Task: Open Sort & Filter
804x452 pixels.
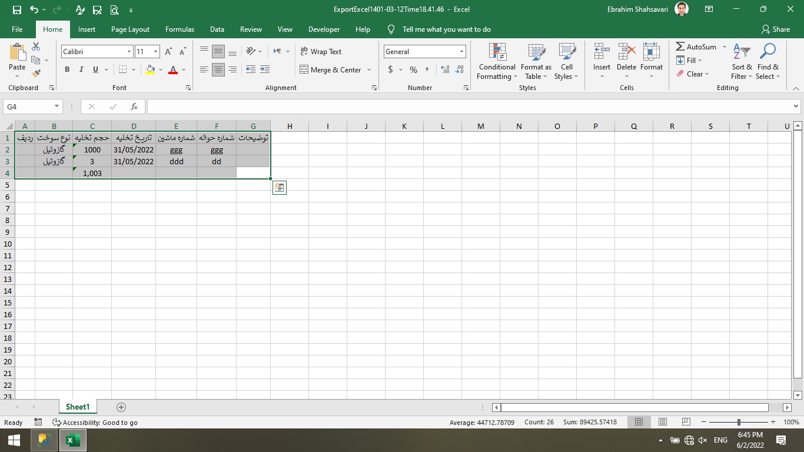Action: [742, 61]
